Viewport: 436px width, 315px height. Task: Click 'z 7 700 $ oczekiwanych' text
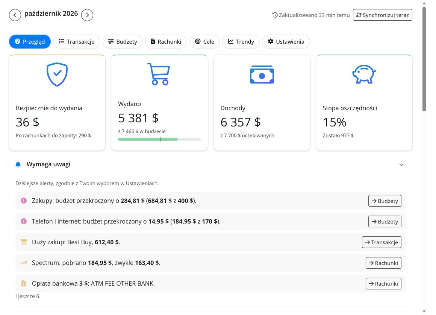[x=247, y=135]
